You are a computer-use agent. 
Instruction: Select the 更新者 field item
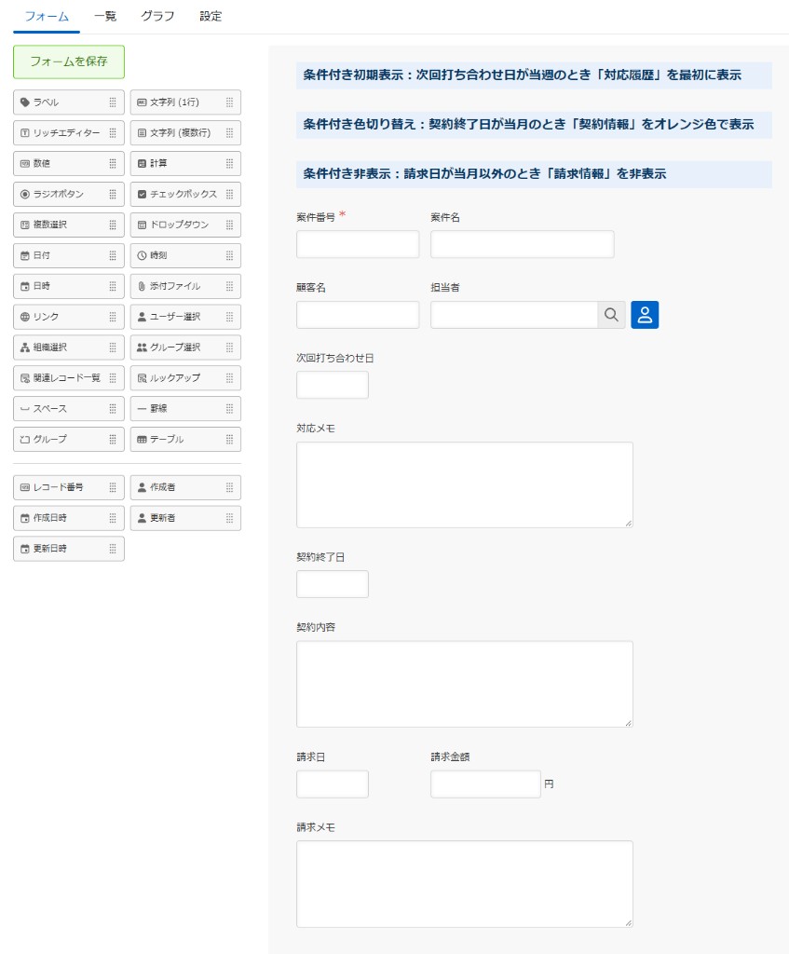185,518
